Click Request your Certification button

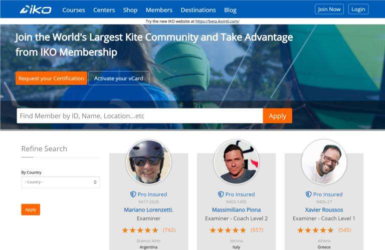[x=51, y=78]
